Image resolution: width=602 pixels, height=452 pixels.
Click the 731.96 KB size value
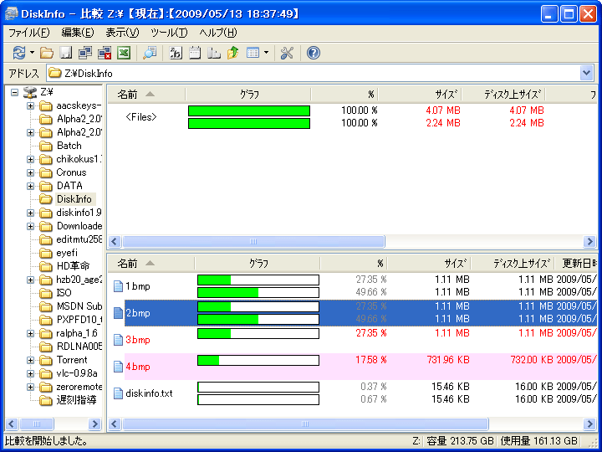[x=448, y=360]
